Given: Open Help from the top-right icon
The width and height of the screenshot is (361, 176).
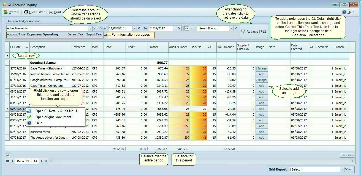Looking at the screenshot, I should (x=344, y=12).
